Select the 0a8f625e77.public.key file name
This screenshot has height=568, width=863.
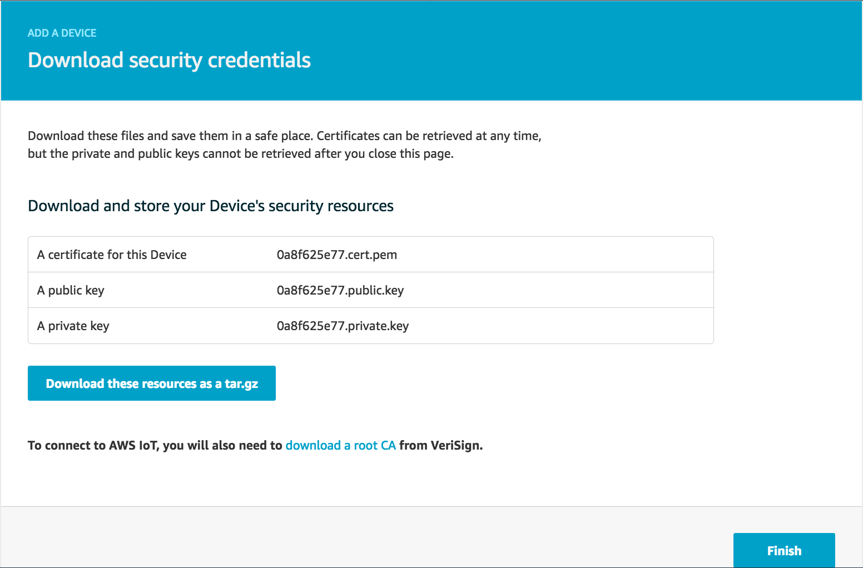pyautogui.click(x=340, y=290)
